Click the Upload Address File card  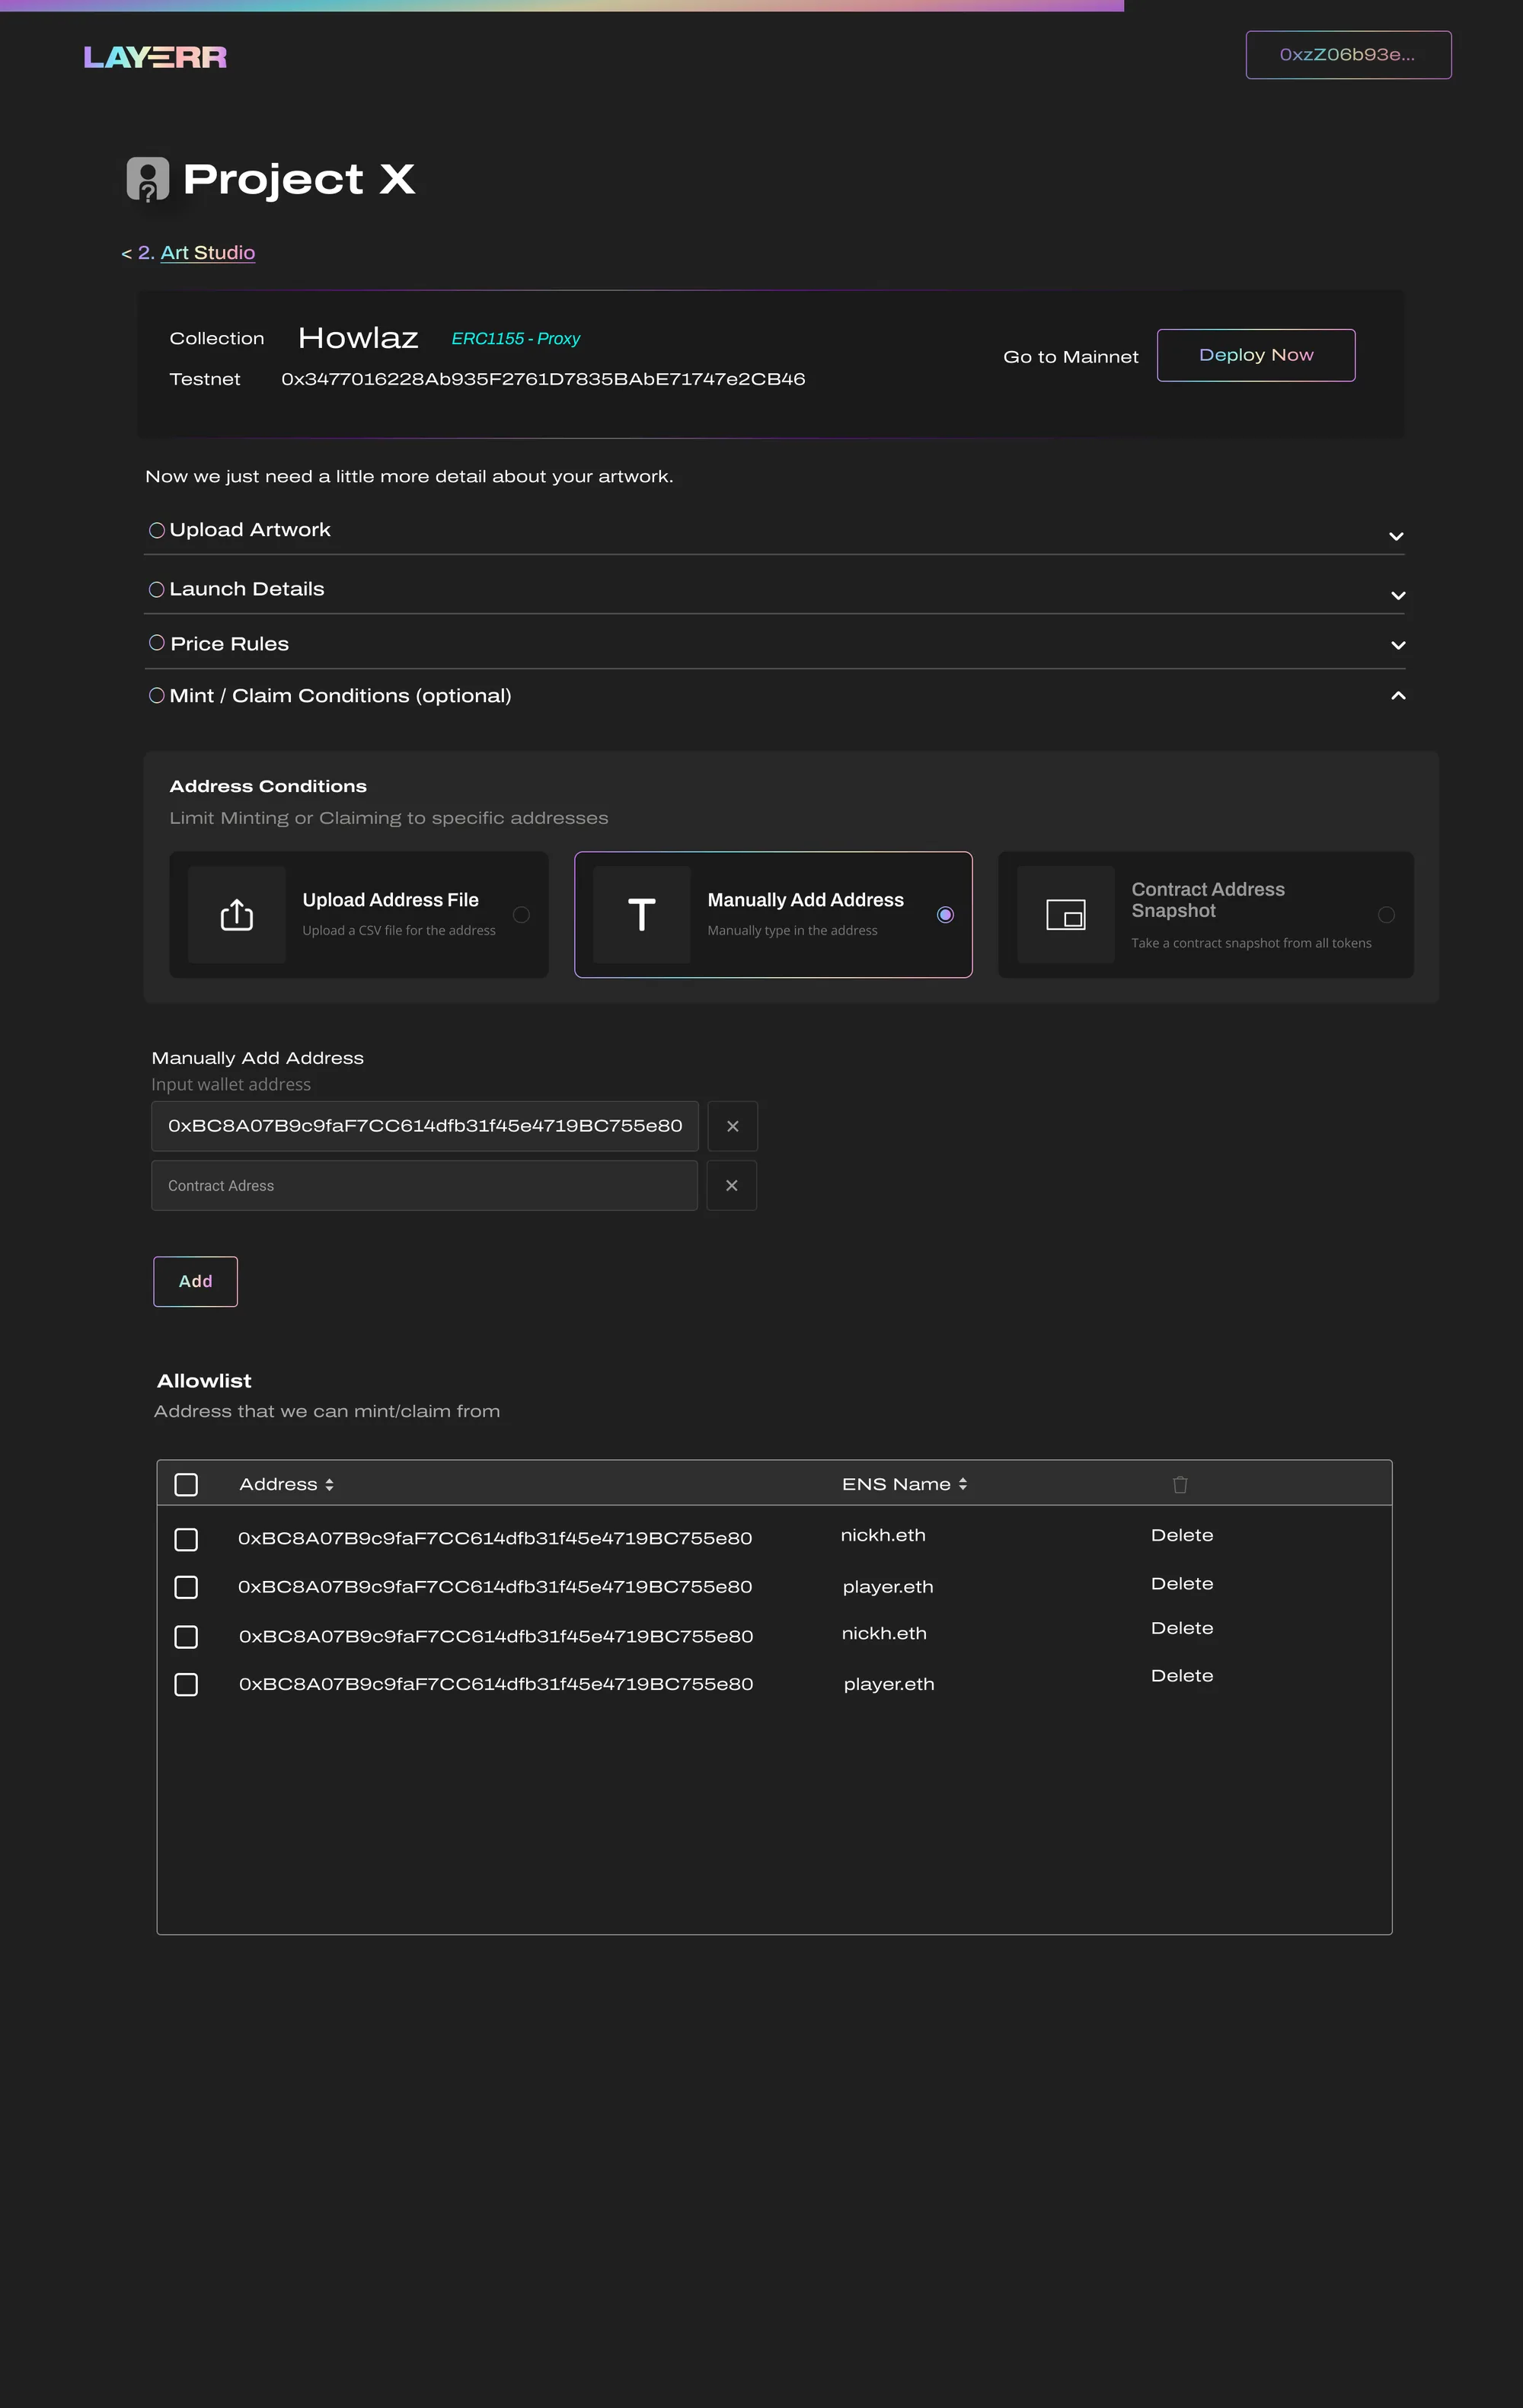tap(359, 914)
